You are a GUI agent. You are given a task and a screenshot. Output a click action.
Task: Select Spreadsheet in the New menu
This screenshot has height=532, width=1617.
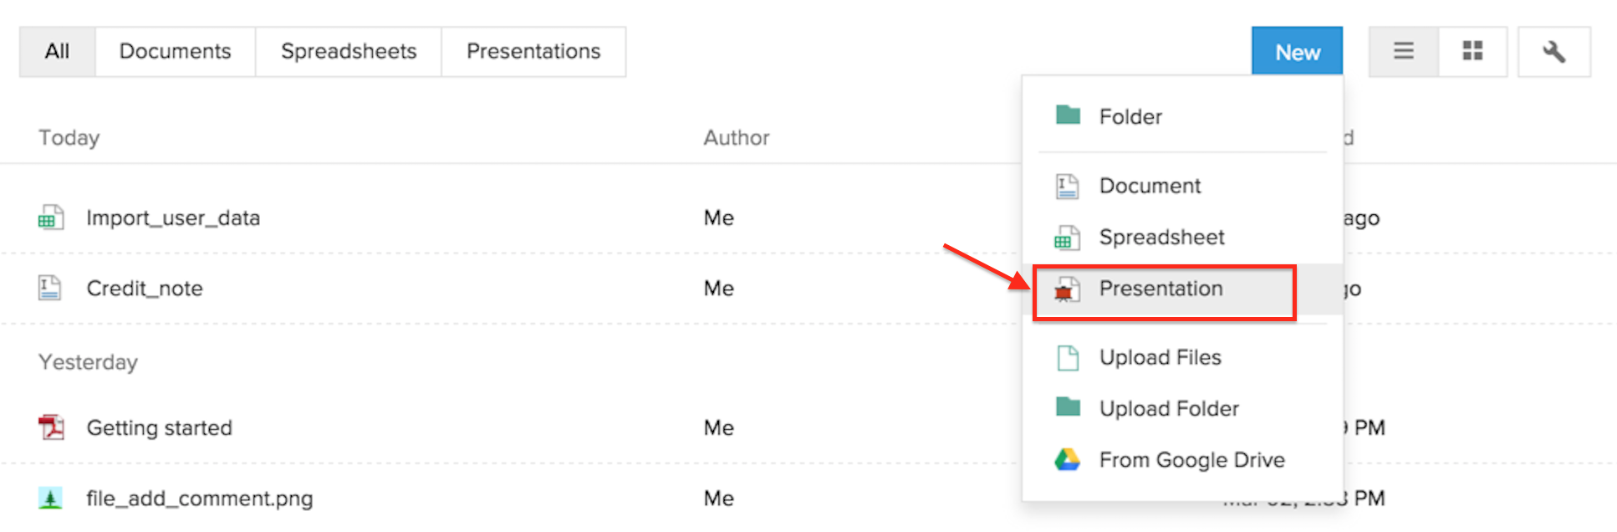click(1161, 238)
